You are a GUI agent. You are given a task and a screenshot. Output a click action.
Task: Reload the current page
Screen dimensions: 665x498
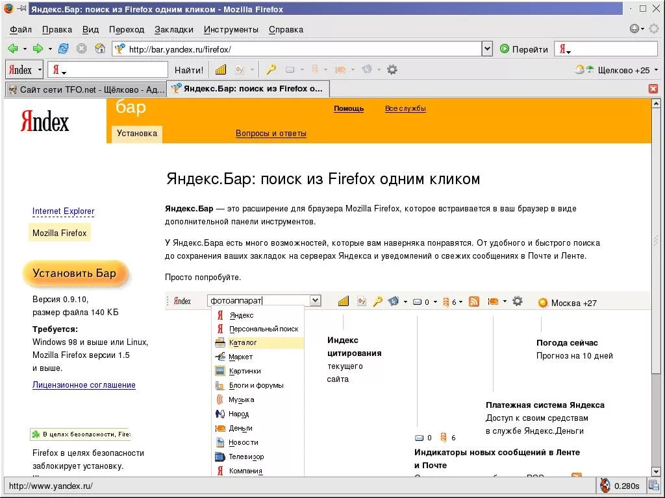tap(63, 49)
